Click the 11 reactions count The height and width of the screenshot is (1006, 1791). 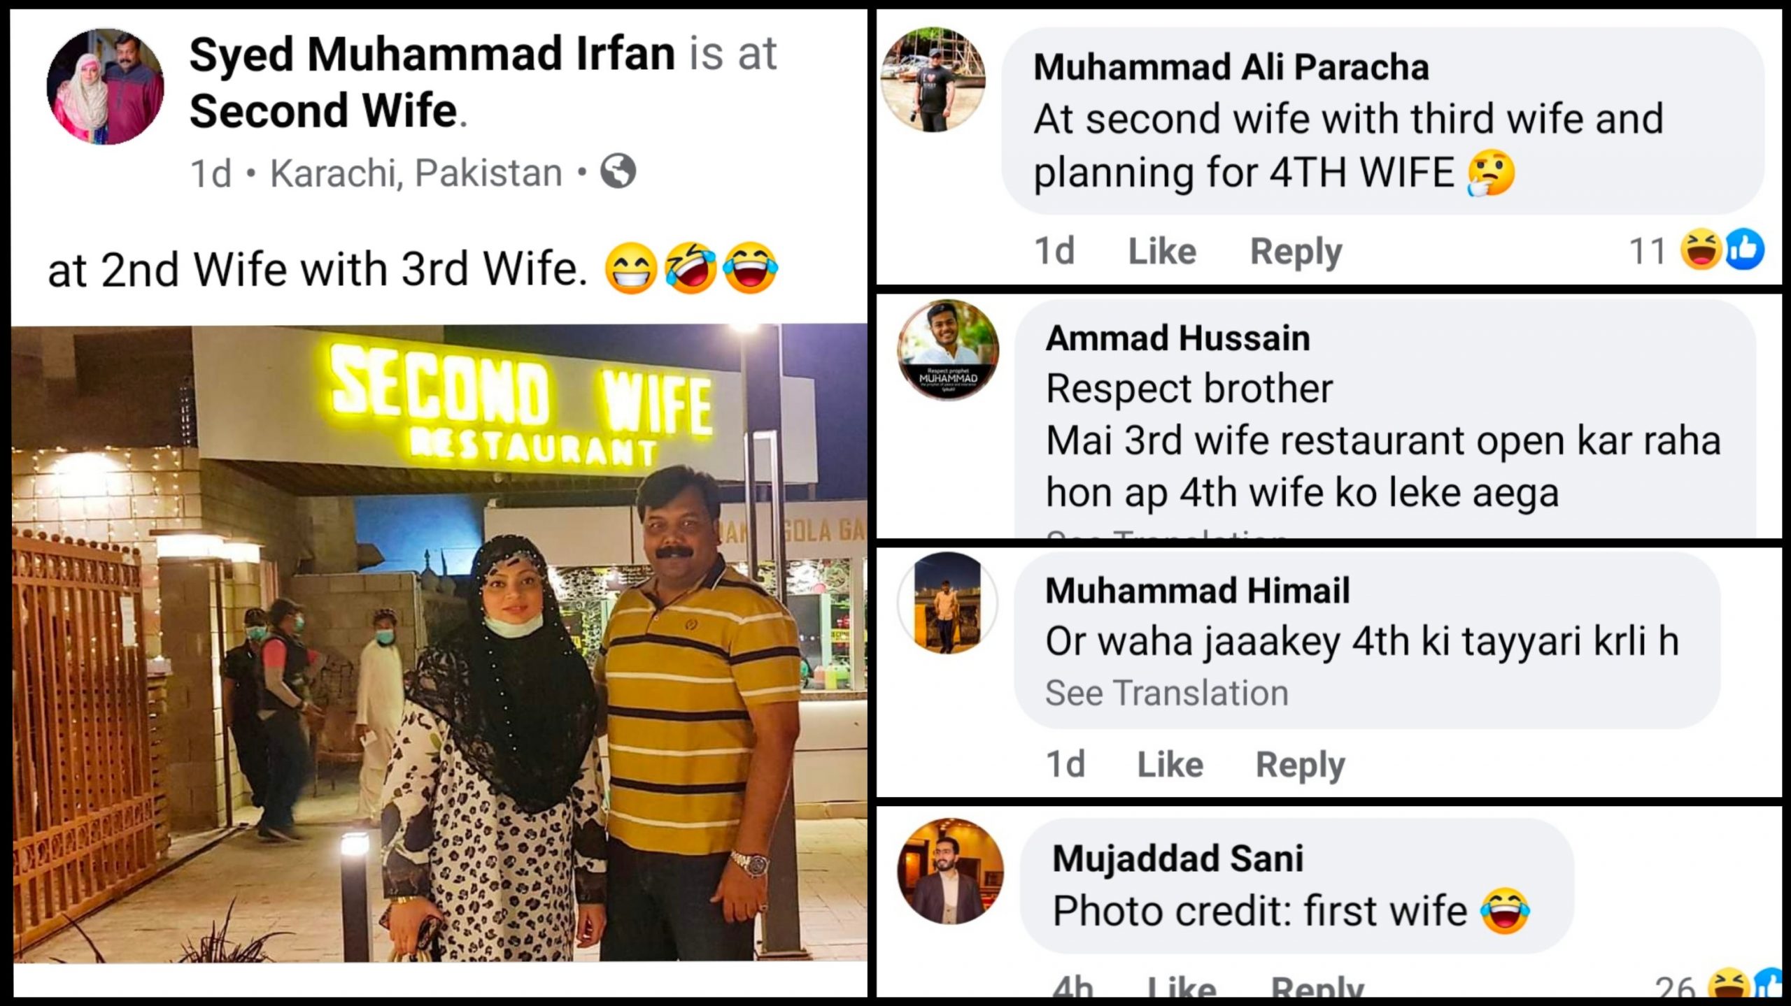click(x=1647, y=251)
